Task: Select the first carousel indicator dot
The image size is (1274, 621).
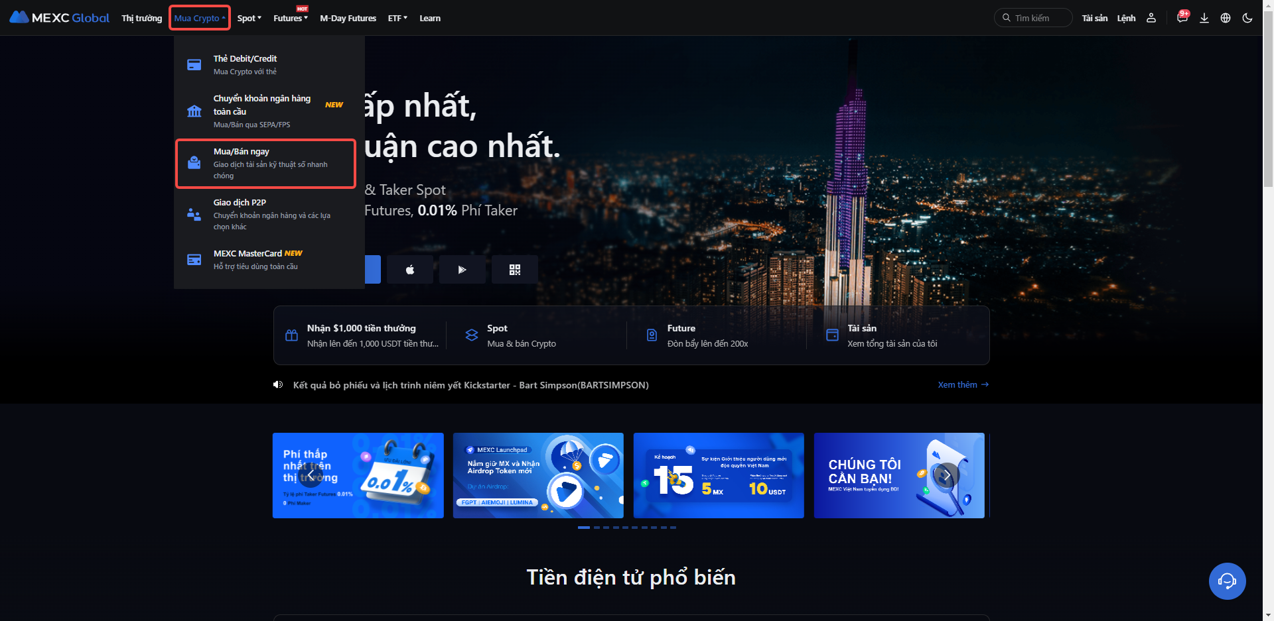Action: (584, 528)
